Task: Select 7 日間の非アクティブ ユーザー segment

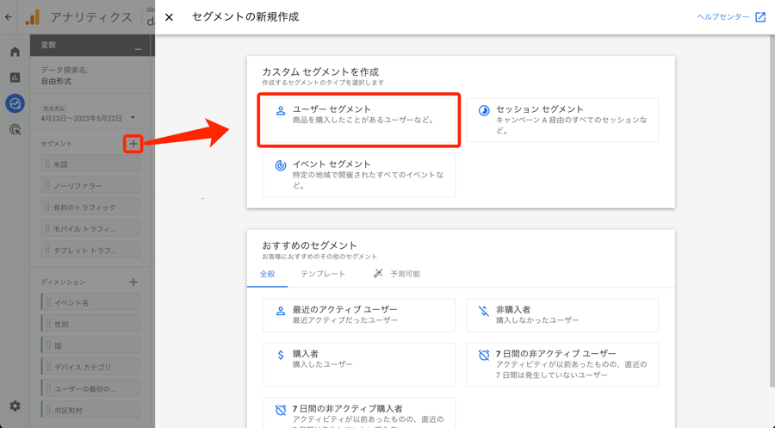Action: [562, 364]
